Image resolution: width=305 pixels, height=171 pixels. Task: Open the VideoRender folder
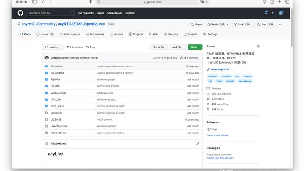(x=58, y=93)
